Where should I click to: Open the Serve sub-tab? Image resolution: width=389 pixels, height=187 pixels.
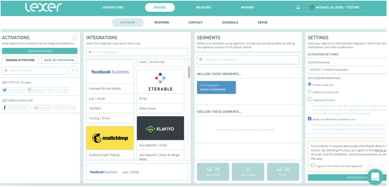pos(263,23)
